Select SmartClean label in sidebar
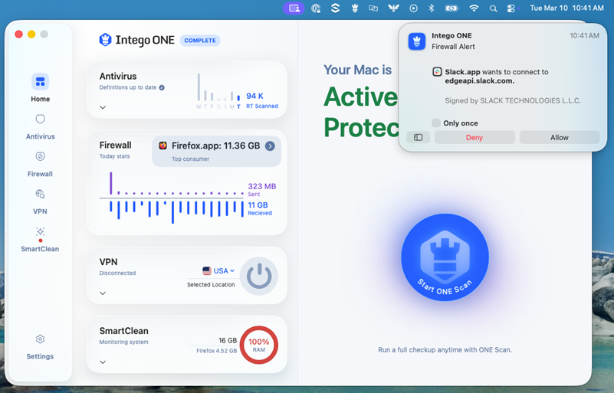 pos(40,249)
